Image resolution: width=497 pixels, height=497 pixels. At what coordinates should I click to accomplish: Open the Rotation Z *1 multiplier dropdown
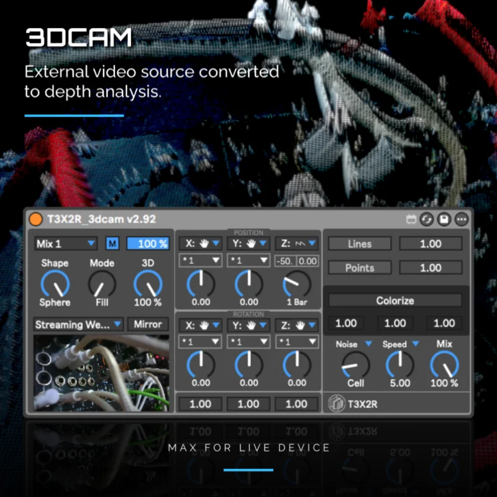[x=297, y=342]
